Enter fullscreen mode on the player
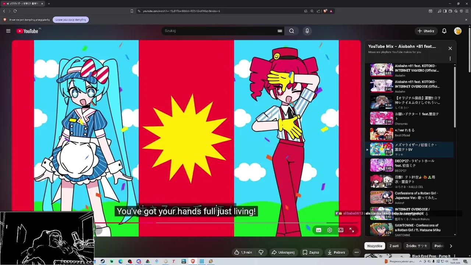 tap(352, 230)
